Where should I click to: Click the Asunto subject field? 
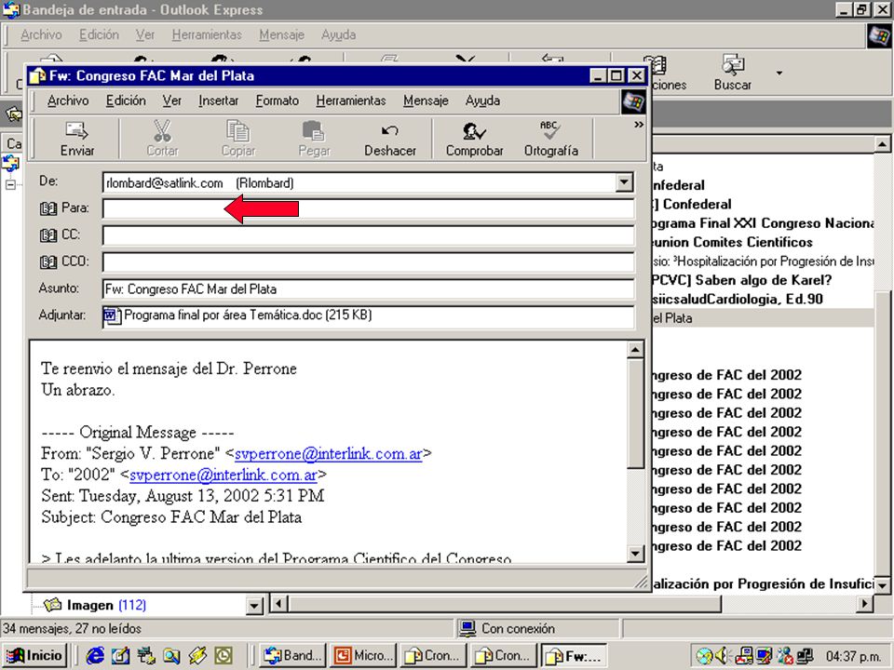[x=369, y=288]
